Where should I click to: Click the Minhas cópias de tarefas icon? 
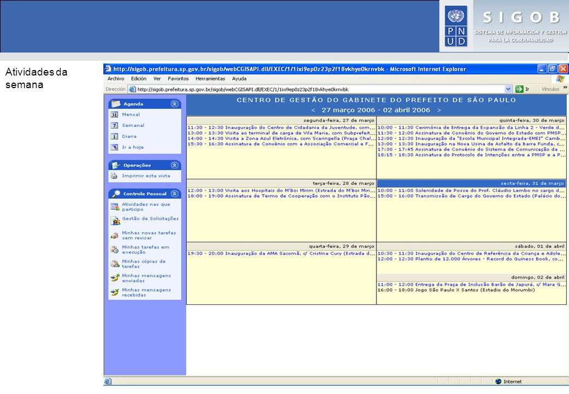click(x=115, y=264)
